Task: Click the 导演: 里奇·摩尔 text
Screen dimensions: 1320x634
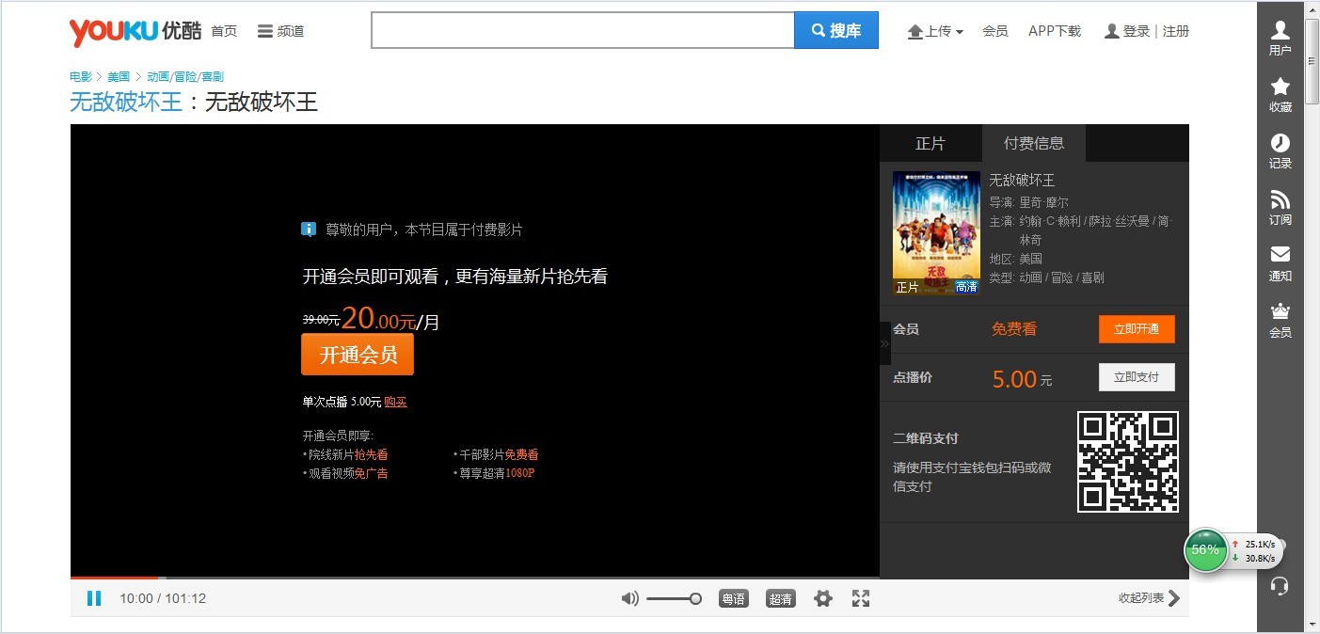Action: (x=1028, y=202)
